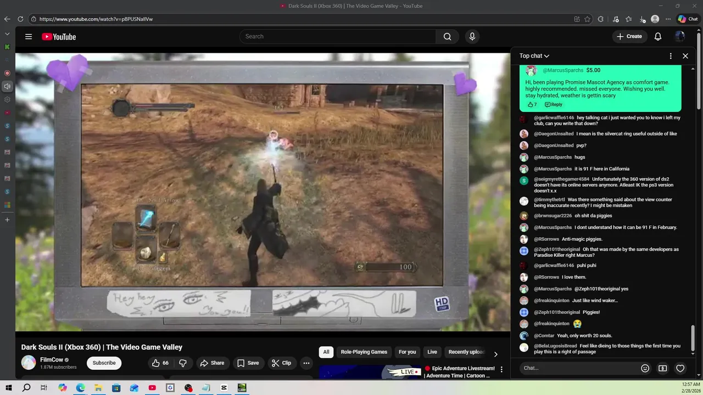
Task: Expand the Top chat mode dropdown
Action: (x=534, y=56)
